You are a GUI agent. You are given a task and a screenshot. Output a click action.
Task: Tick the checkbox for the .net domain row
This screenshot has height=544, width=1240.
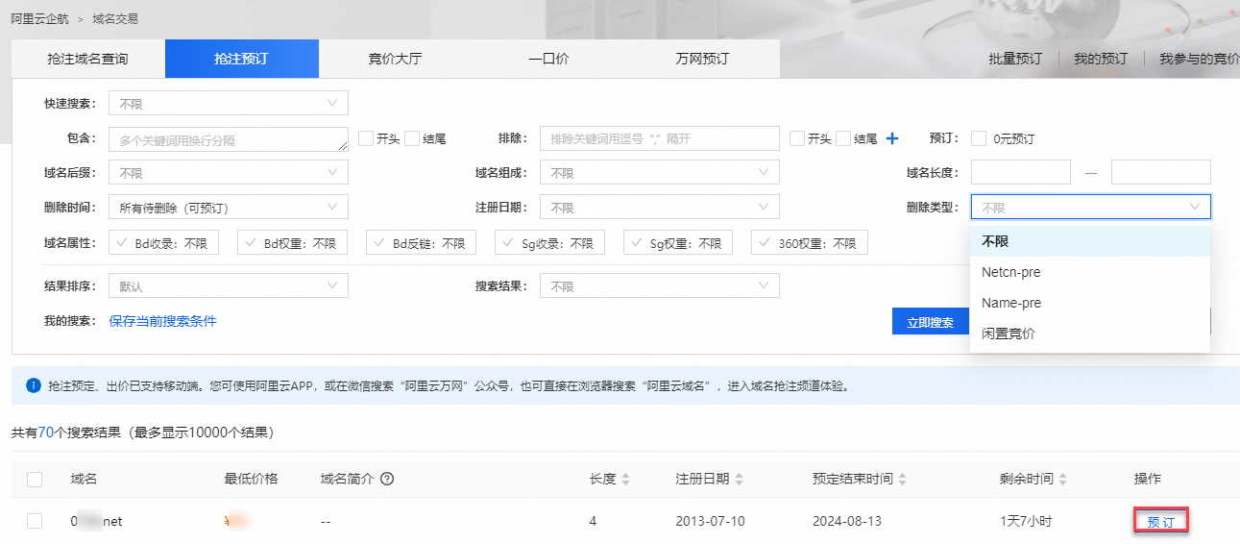[35, 521]
